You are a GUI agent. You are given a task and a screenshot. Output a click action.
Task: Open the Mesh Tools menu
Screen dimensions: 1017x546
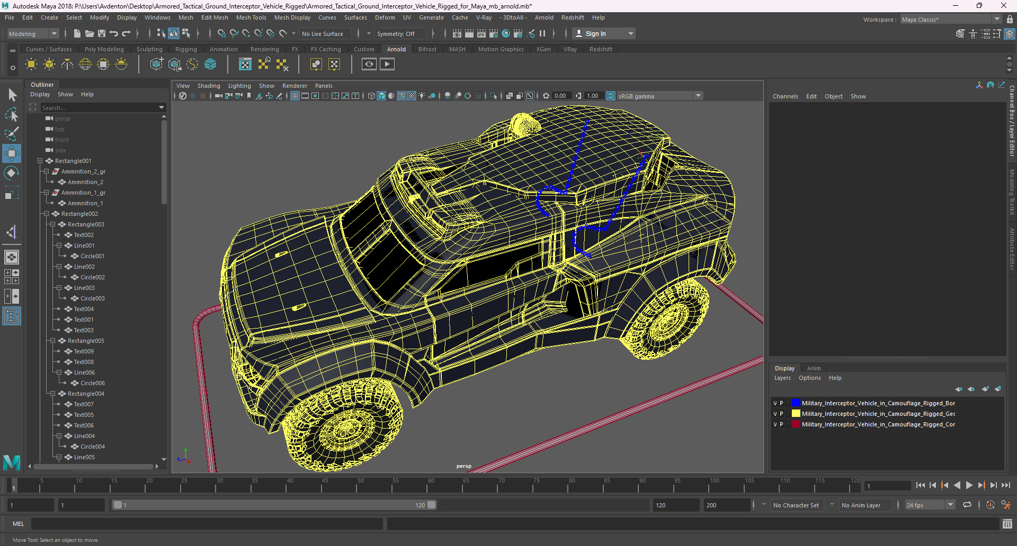[x=251, y=17]
